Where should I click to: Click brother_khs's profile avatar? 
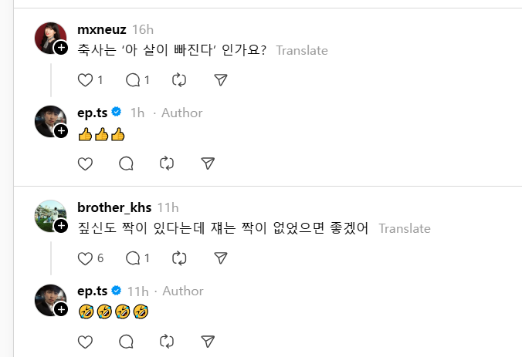tap(50, 215)
